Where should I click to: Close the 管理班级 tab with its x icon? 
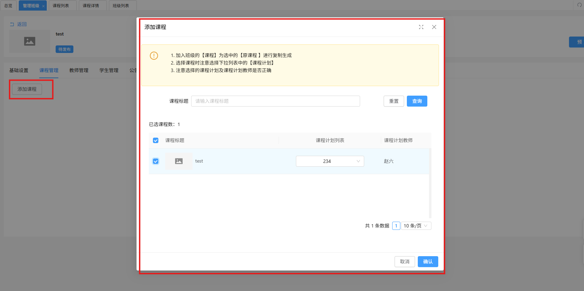tap(43, 6)
